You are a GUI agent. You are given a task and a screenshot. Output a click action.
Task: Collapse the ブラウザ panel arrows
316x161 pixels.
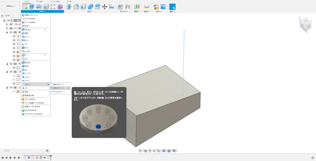point(2,16)
